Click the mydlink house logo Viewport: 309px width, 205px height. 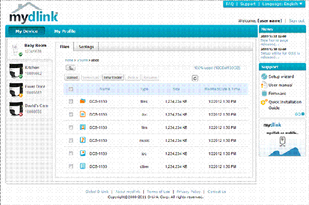[33, 13]
